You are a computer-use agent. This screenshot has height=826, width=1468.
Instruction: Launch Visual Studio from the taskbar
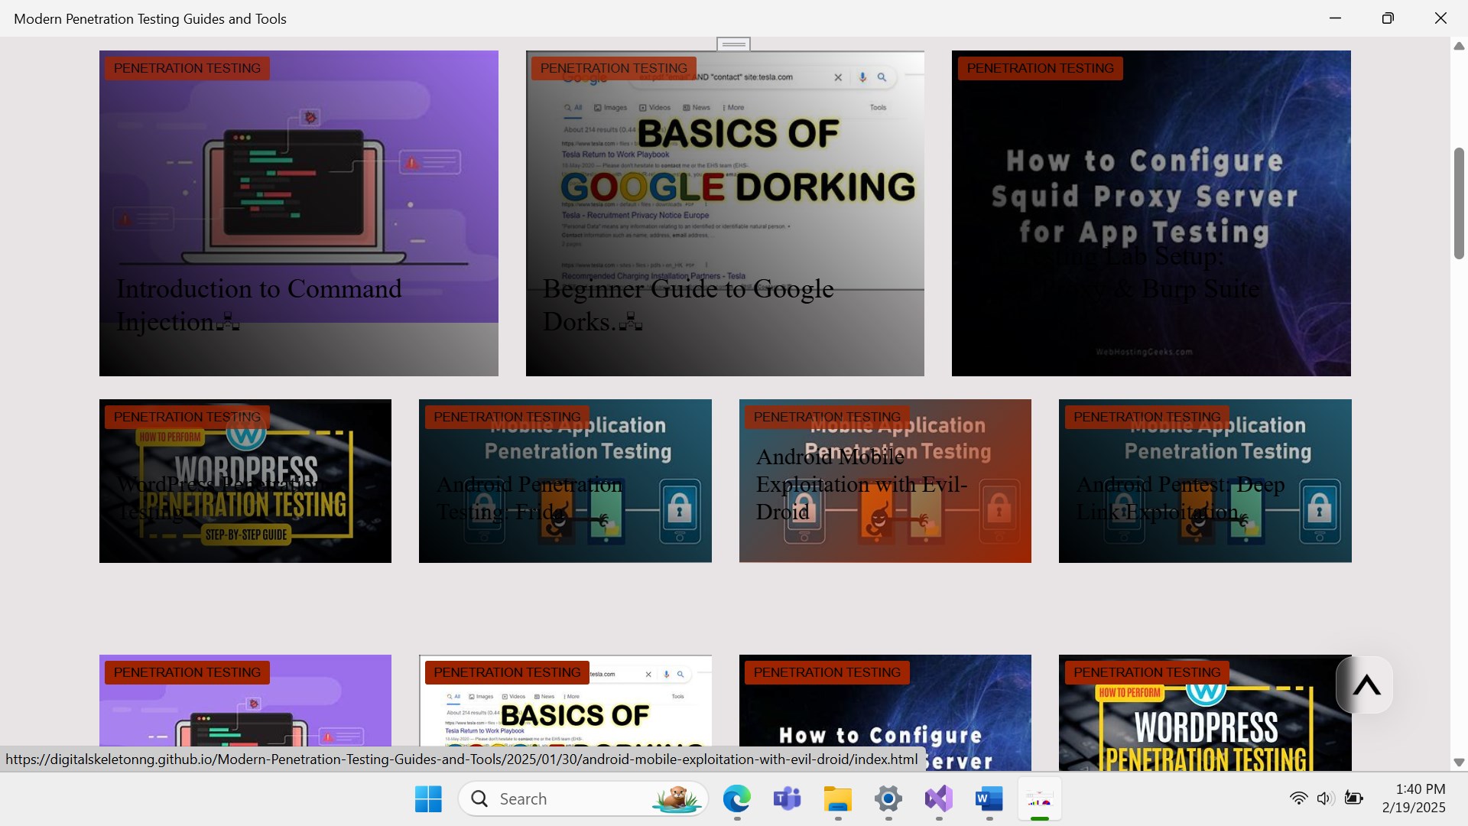(938, 799)
